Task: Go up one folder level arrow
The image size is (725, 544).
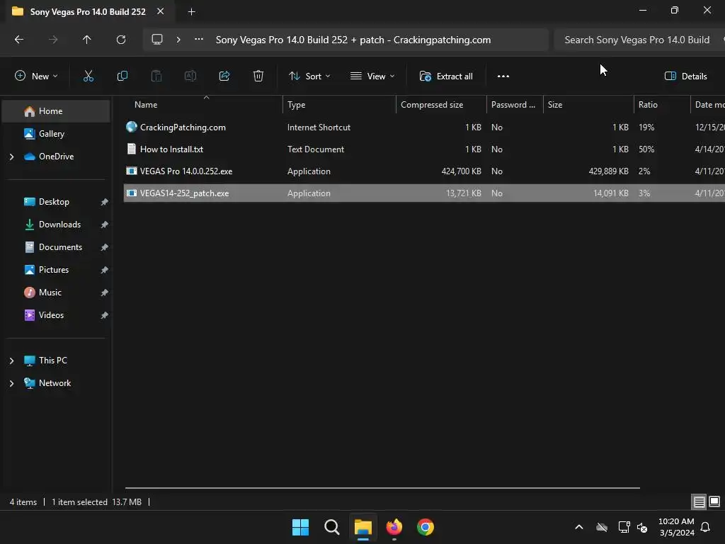Action: [x=87, y=40]
